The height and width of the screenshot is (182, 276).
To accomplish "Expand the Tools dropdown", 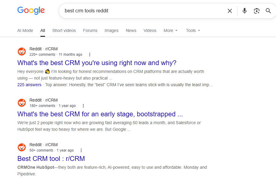I will 193,30.
